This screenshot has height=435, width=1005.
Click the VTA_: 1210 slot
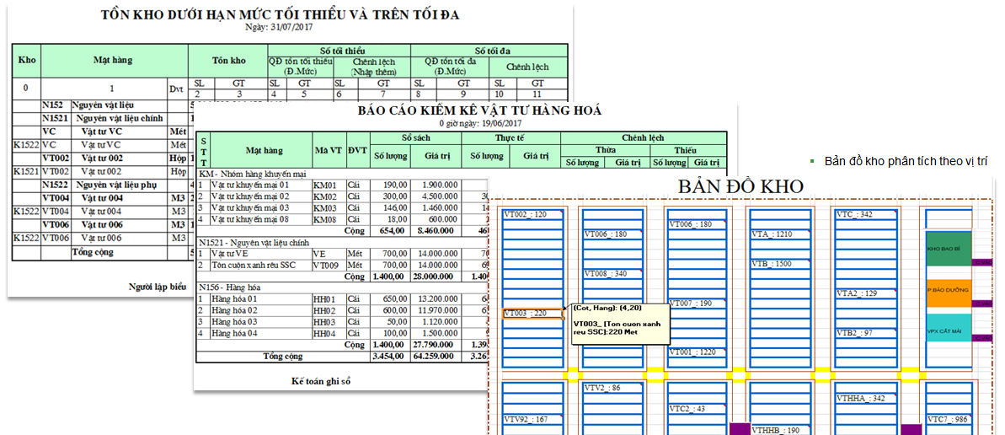(x=781, y=235)
